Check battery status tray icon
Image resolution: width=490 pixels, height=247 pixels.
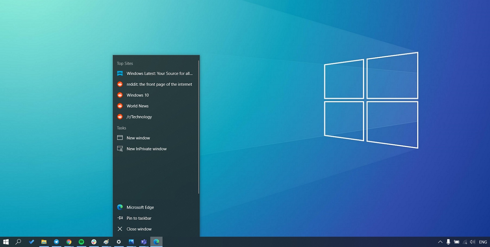pos(457,242)
